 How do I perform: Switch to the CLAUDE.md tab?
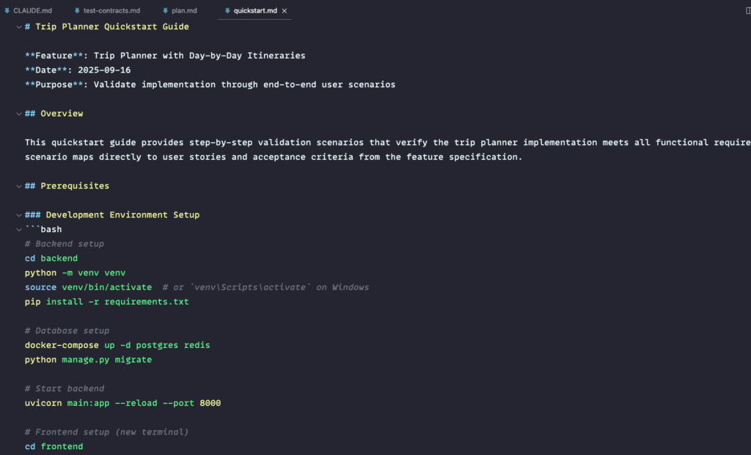coord(33,11)
